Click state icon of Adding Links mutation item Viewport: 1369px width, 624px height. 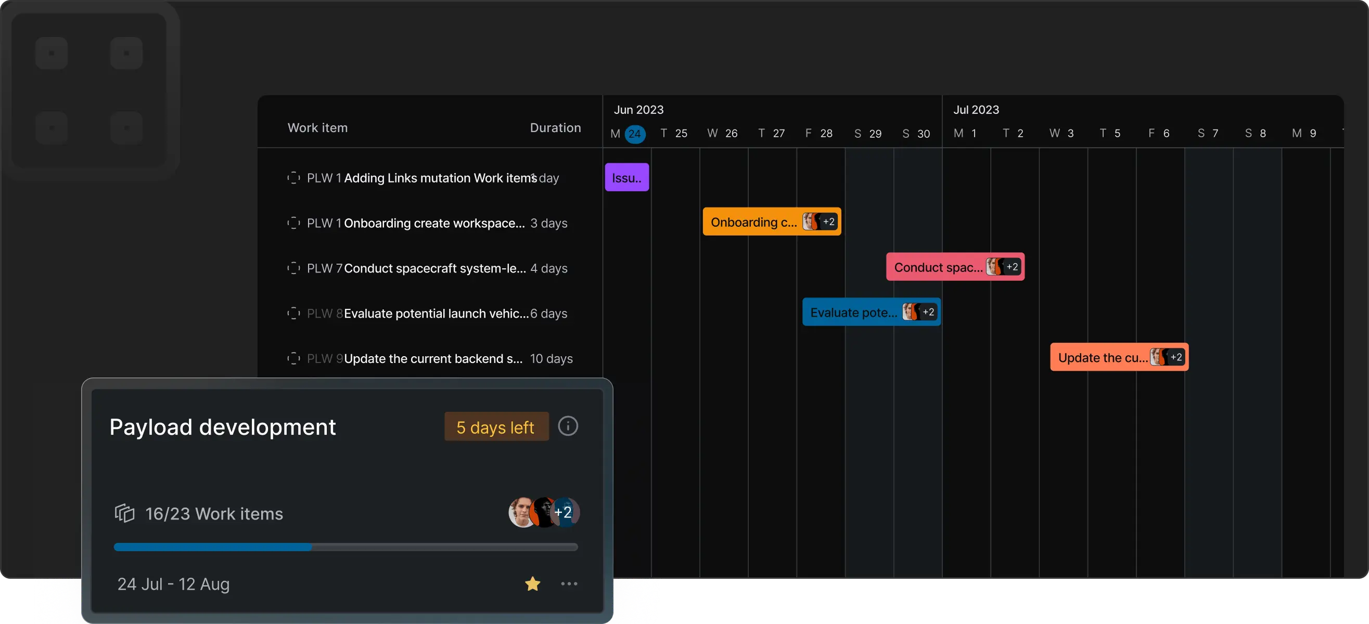(293, 178)
